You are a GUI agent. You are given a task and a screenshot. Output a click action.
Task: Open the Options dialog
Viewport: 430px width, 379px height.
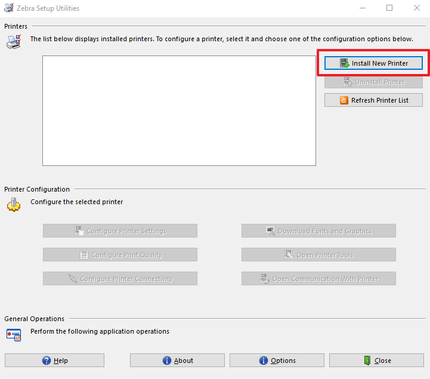[x=277, y=360]
